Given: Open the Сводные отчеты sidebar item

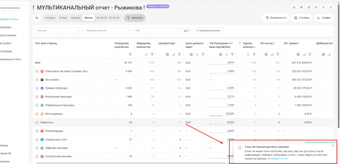Looking at the screenshot, I should [x=9, y=20].
